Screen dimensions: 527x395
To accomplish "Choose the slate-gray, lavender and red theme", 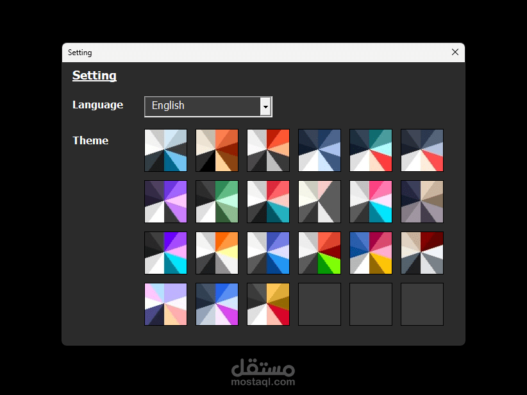I will [x=422, y=150].
